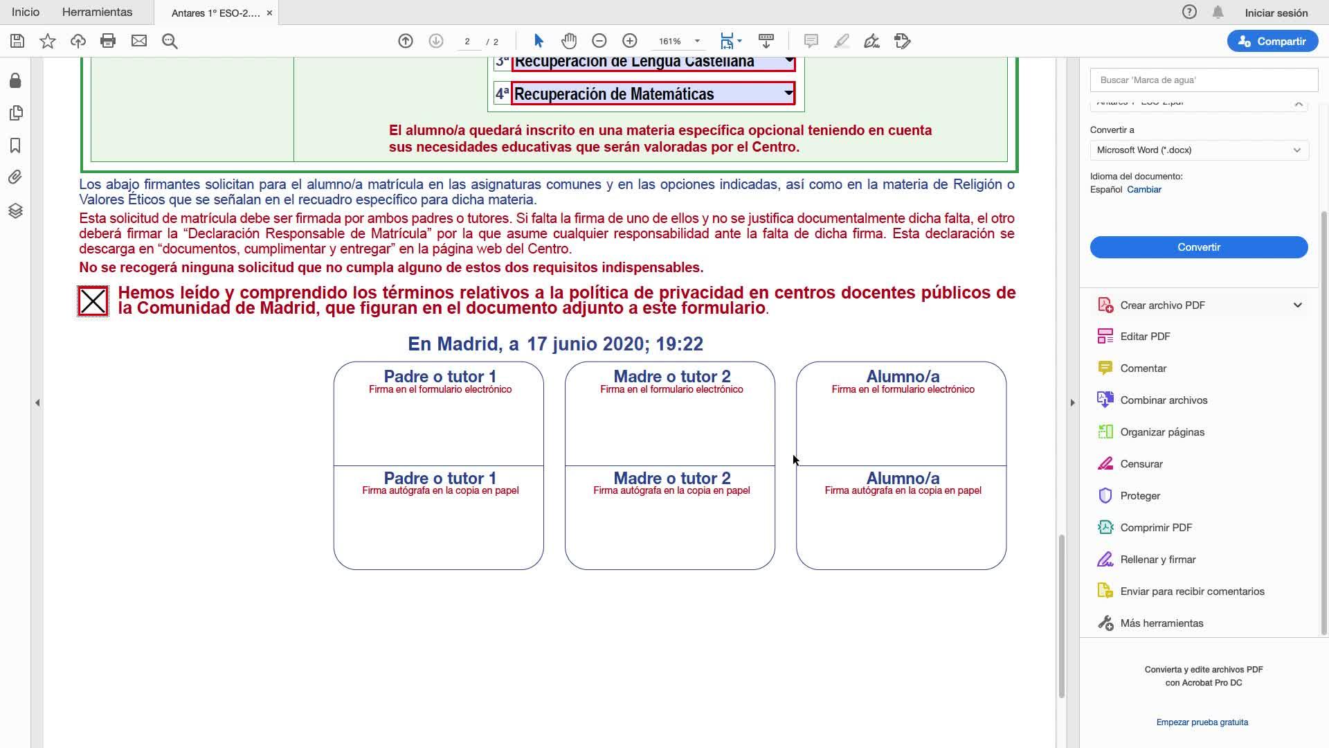Open the zoom percentage dropdown
Viewport: 1329px width, 748px height.
697,42
